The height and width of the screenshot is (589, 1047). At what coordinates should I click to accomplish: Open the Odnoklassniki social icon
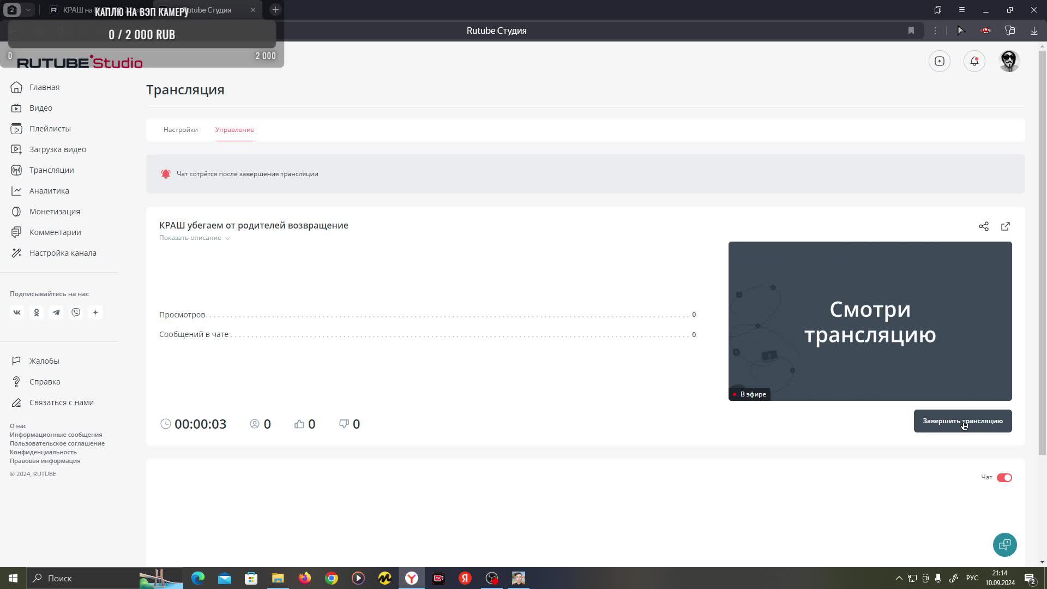[x=37, y=312]
